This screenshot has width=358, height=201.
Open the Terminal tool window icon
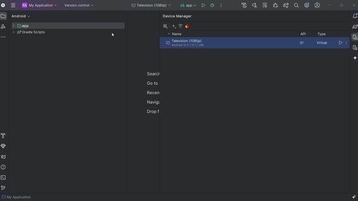pos(3,178)
